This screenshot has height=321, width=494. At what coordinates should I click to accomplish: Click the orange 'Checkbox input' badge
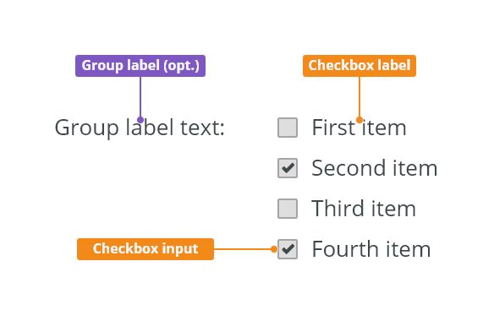145,249
